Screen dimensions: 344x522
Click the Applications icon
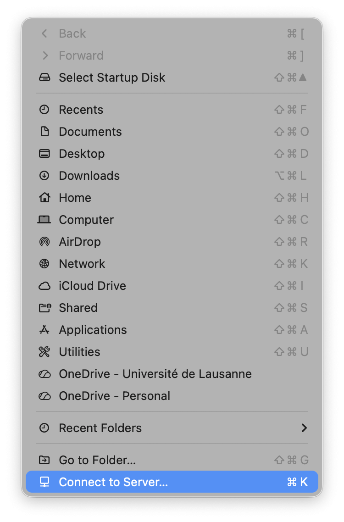pos(44,330)
